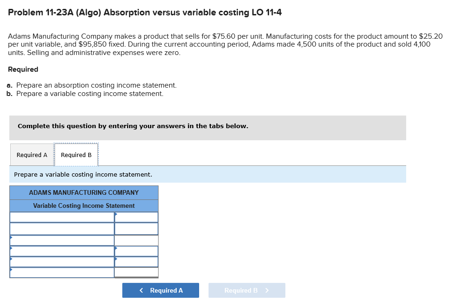
Task: Select the first row amount cell
Action: (x=136, y=217)
